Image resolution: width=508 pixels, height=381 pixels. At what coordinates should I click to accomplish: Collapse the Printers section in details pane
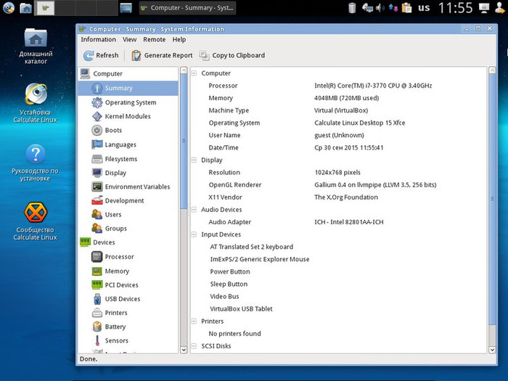pos(194,321)
